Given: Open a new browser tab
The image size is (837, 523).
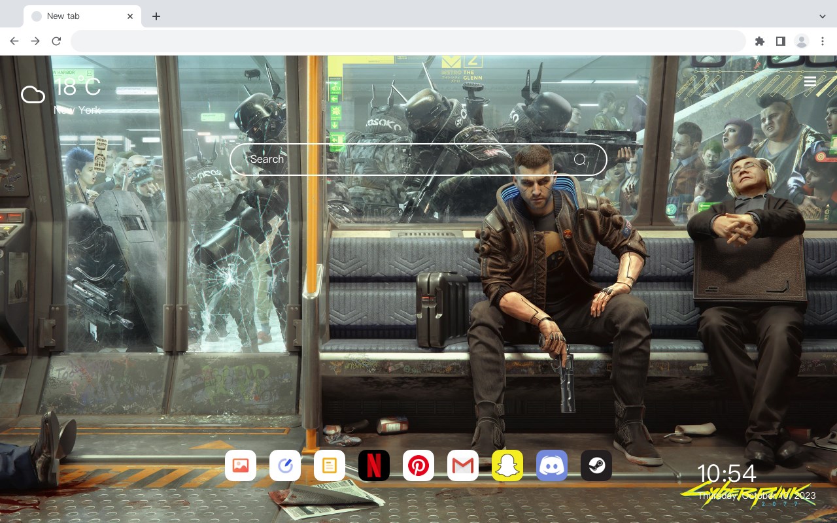Looking at the screenshot, I should click(156, 16).
